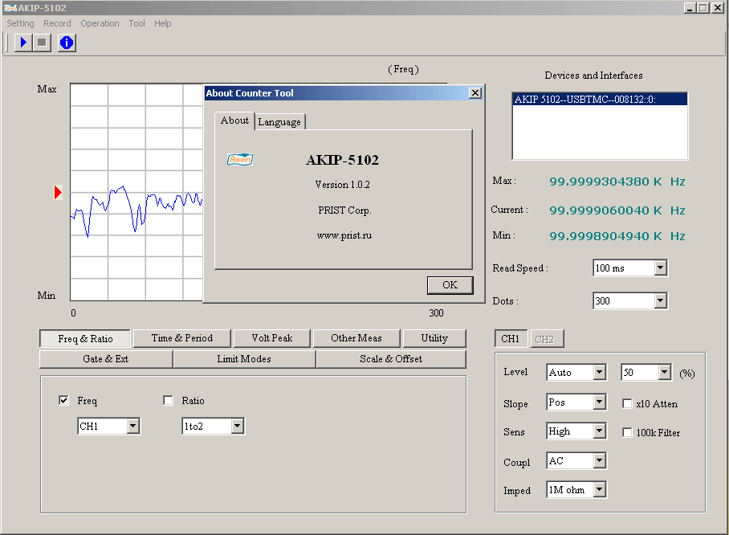
Task: Expand the Level Auto dropdown
Action: point(599,373)
